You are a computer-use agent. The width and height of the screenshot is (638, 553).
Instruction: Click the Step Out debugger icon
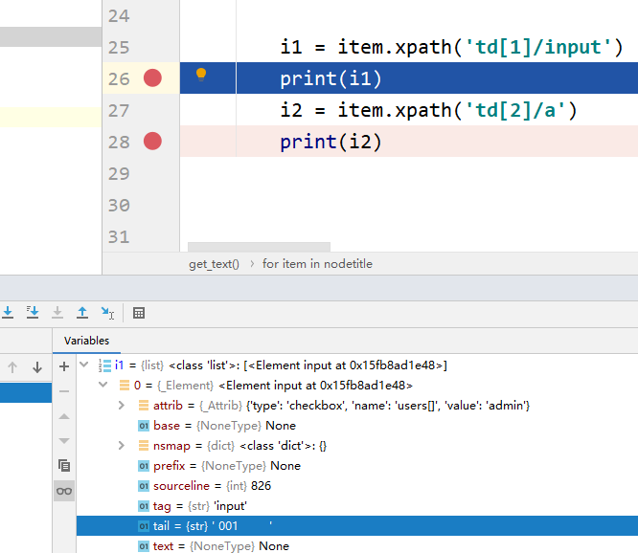82,312
